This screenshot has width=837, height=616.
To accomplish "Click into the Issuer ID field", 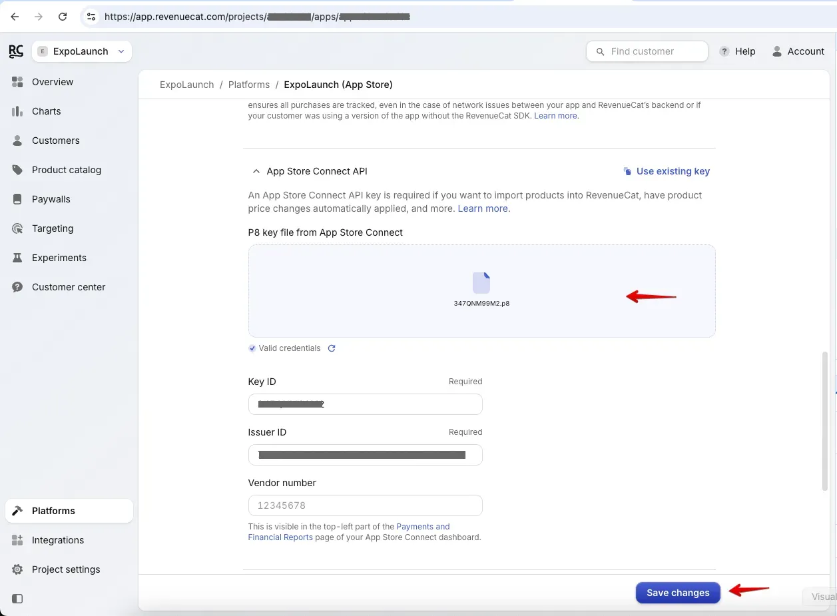I will coord(365,455).
